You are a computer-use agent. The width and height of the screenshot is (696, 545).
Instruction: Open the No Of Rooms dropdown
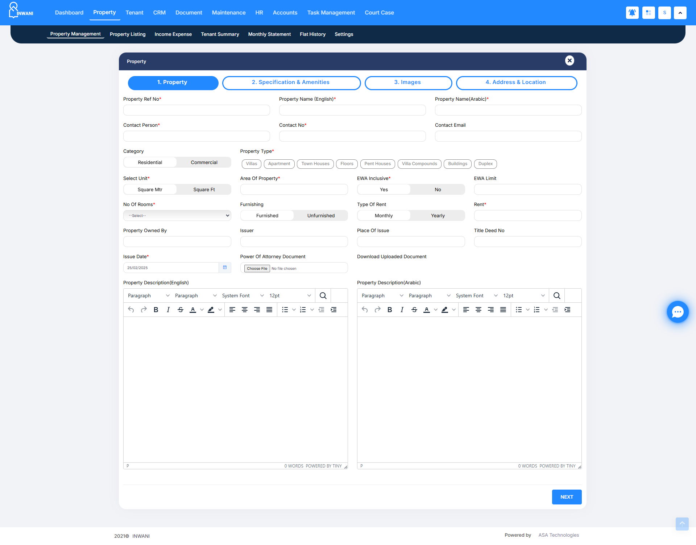177,215
